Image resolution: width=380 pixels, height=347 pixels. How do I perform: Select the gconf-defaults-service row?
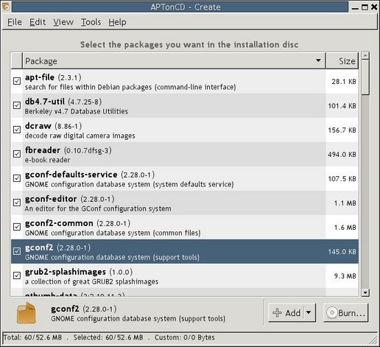click(x=185, y=178)
